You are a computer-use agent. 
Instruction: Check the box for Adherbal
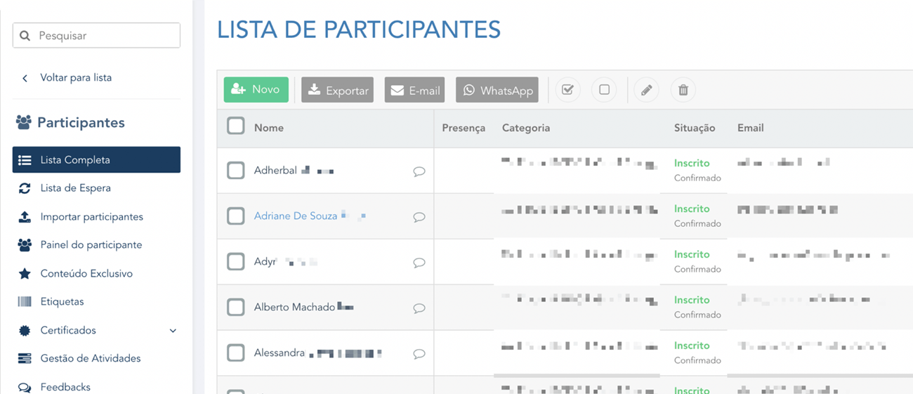click(236, 171)
